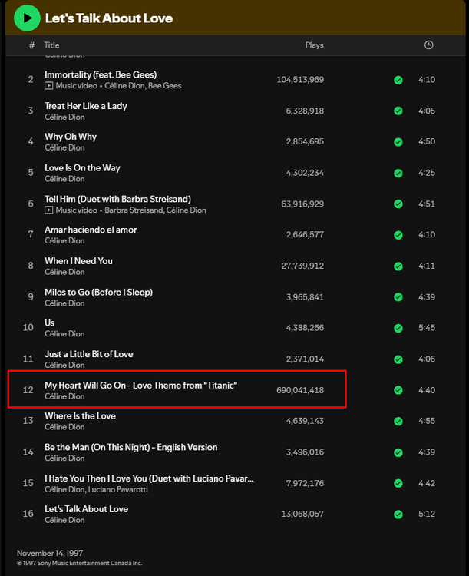This screenshot has height=576, width=469.
Task: Click the play count 104,513,969
Action: click(x=300, y=80)
